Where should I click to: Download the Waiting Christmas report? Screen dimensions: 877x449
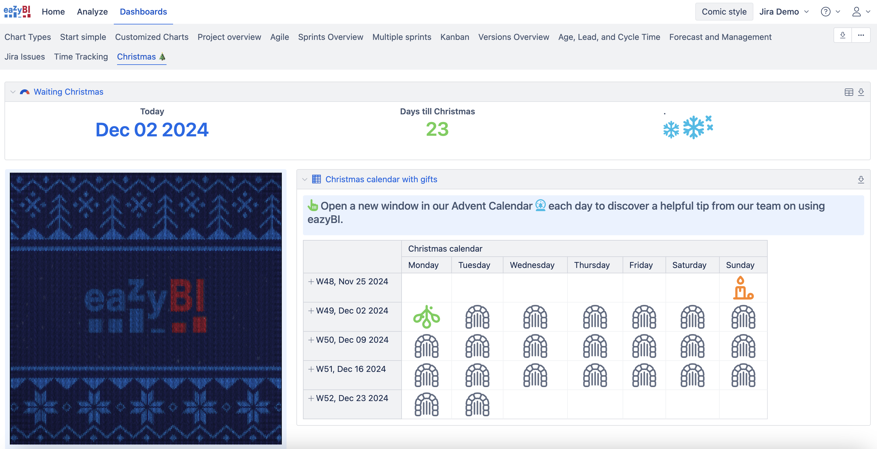coord(861,92)
